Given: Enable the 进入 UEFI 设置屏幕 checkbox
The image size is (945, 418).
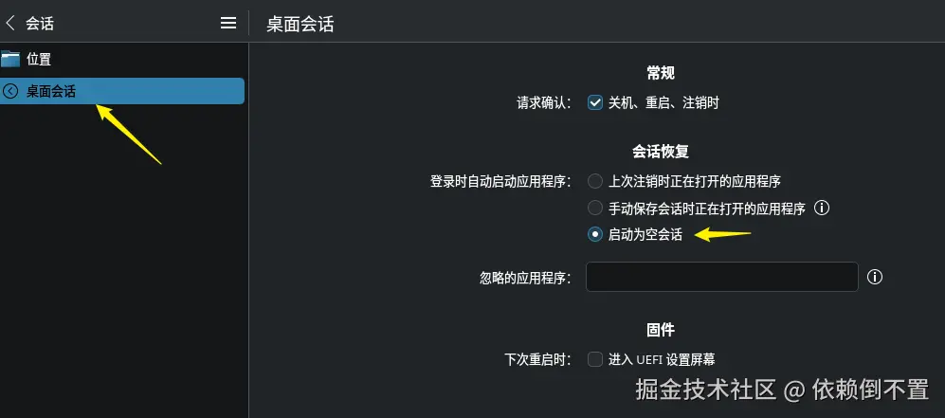Looking at the screenshot, I should [595, 359].
